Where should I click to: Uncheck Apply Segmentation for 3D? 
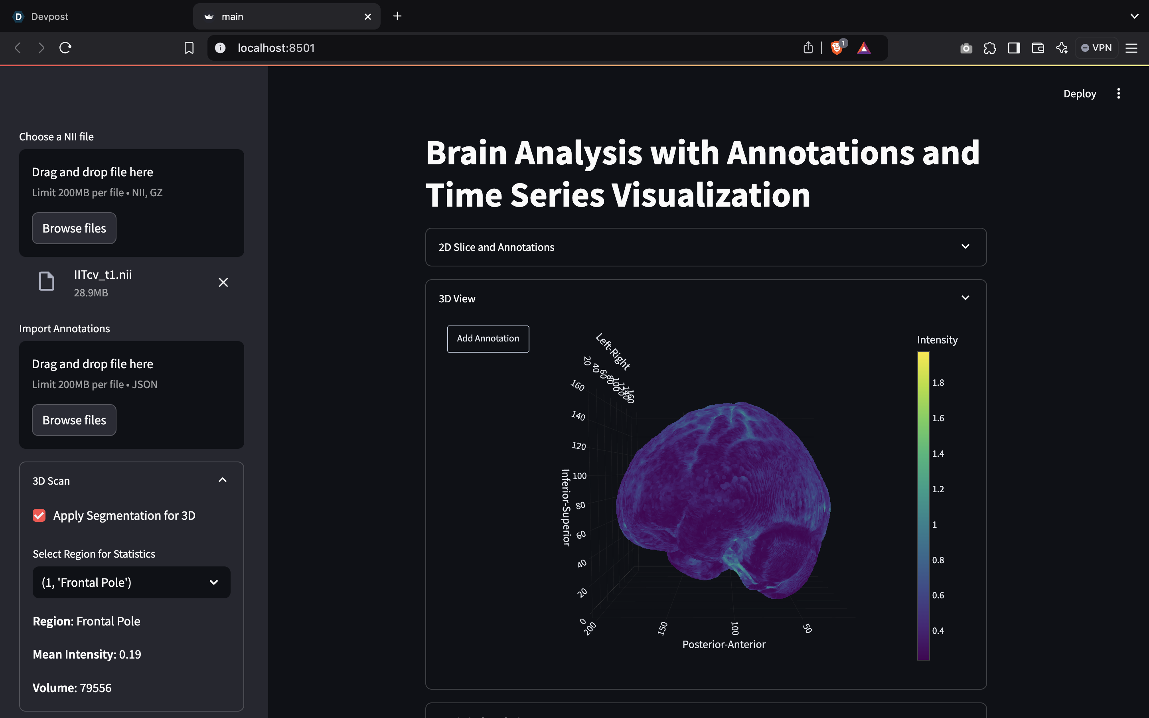click(x=39, y=516)
